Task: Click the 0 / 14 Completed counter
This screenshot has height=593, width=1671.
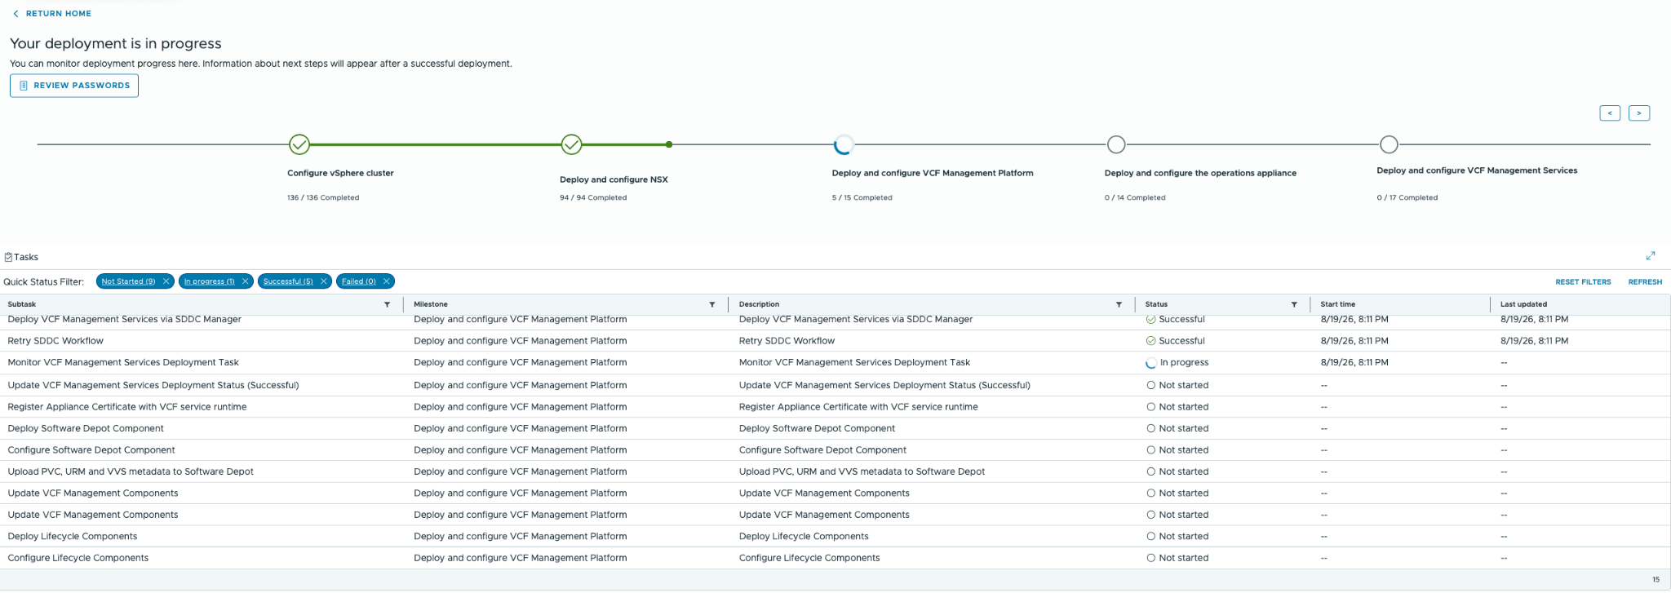Action: coord(1135,197)
